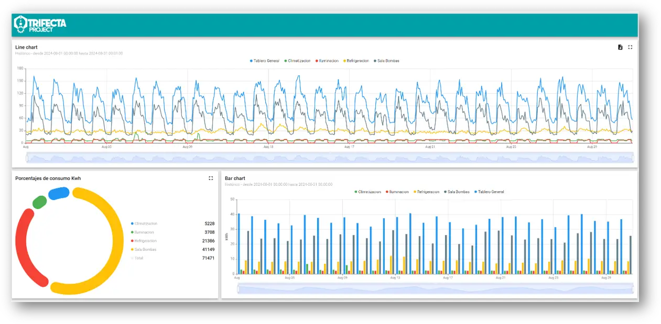Screen dimensions: 661x324
Task: Click the 180 label on Line chart axis
Action: tap(20, 69)
